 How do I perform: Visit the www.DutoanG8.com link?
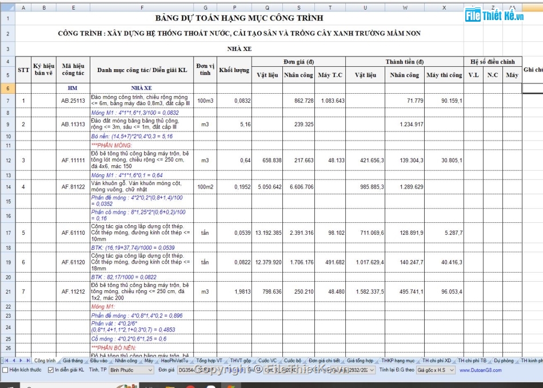pyautogui.click(x=481, y=370)
